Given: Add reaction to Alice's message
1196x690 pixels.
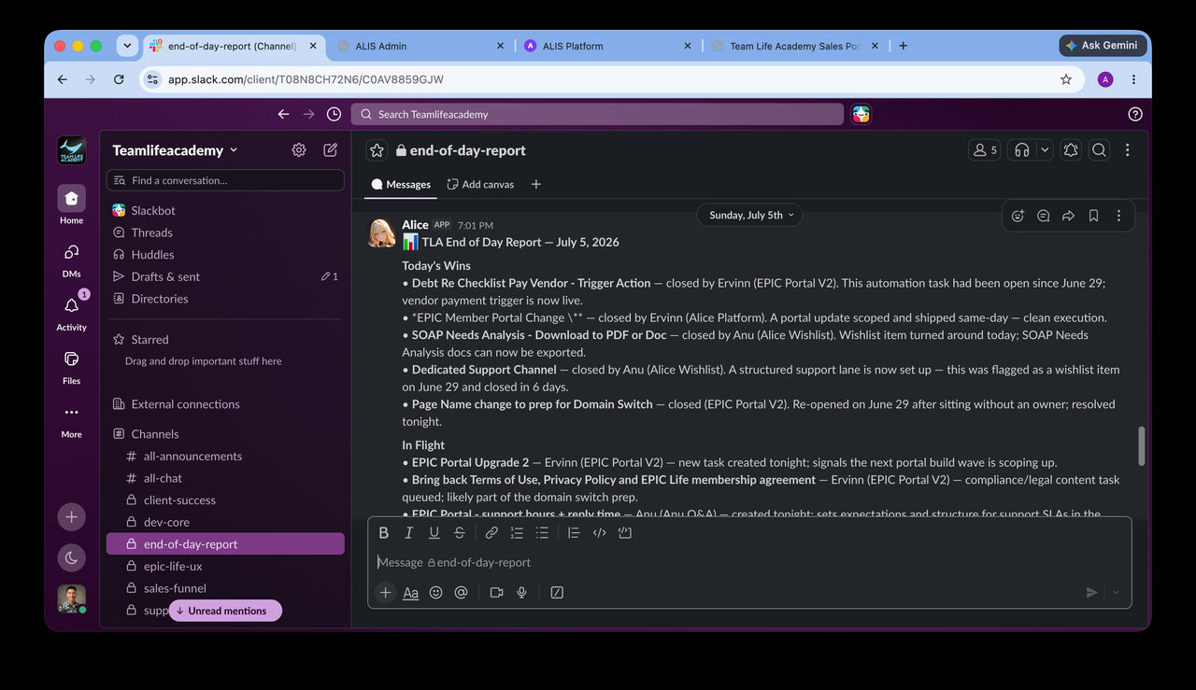Looking at the screenshot, I should point(1018,216).
